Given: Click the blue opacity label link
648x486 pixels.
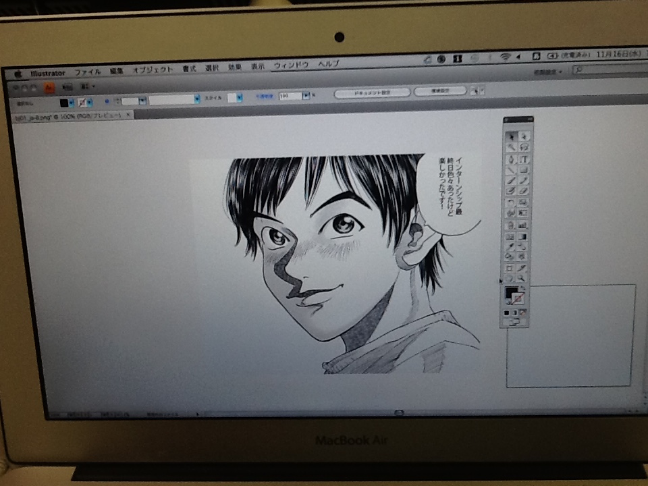Looking at the screenshot, I should 265,97.
